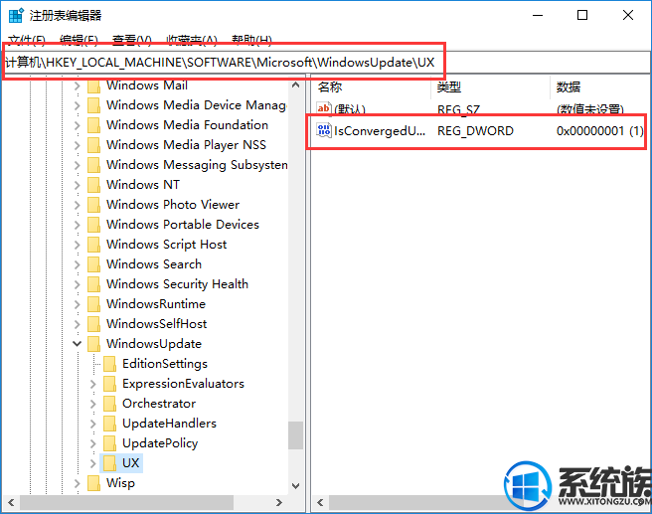Maximize the Registry Editor window

coord(582,15)
